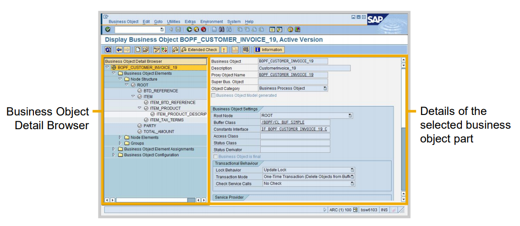Click the Activate icon beside Check

point(164,50)
